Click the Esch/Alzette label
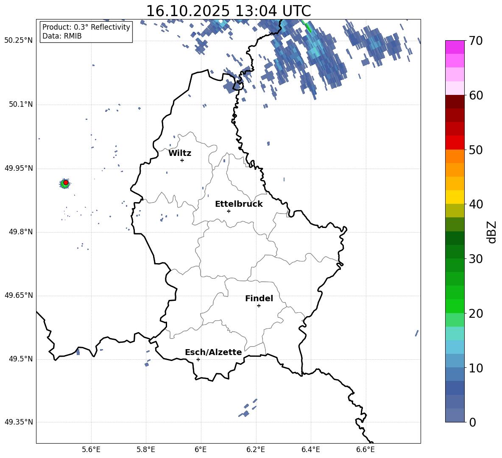 (213, 353)
